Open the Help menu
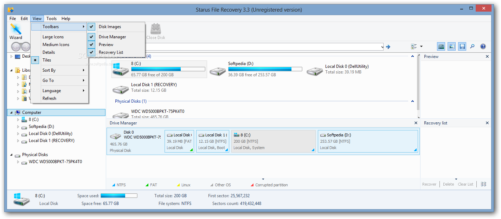Screen dimensions: 501x219 pyautogui.click(x=66, y=19)
